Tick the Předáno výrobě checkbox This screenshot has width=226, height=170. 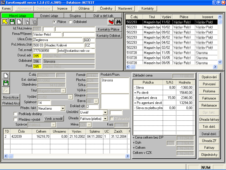pos(16,119)
